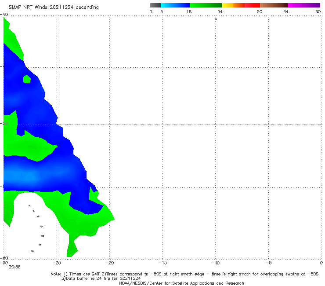
Task: Click the longitude axis label -15
Action: (x=162, y=263)
